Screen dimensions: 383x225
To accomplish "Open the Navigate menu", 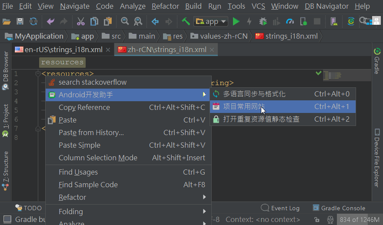I will click(x=75, y=6).
